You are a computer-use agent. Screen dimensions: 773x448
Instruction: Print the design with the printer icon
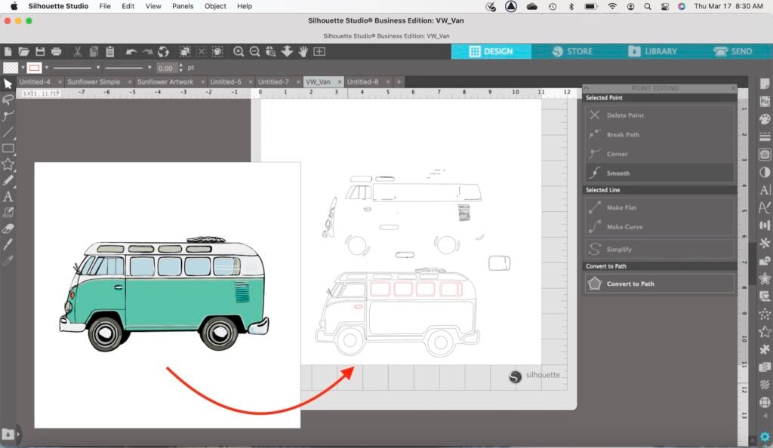(56, 51)
